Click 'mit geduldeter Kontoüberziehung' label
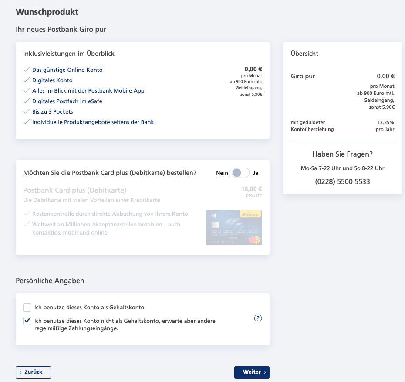405x382 pixels. 312,126
